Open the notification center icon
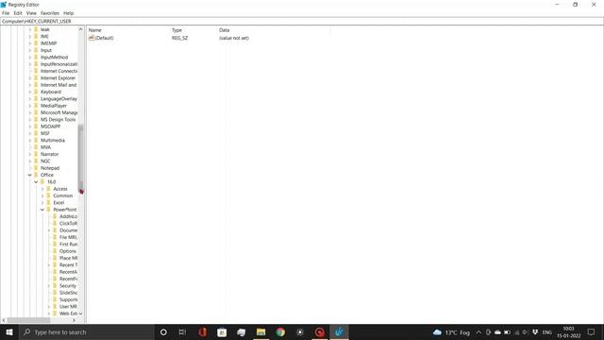 [592, 332]
